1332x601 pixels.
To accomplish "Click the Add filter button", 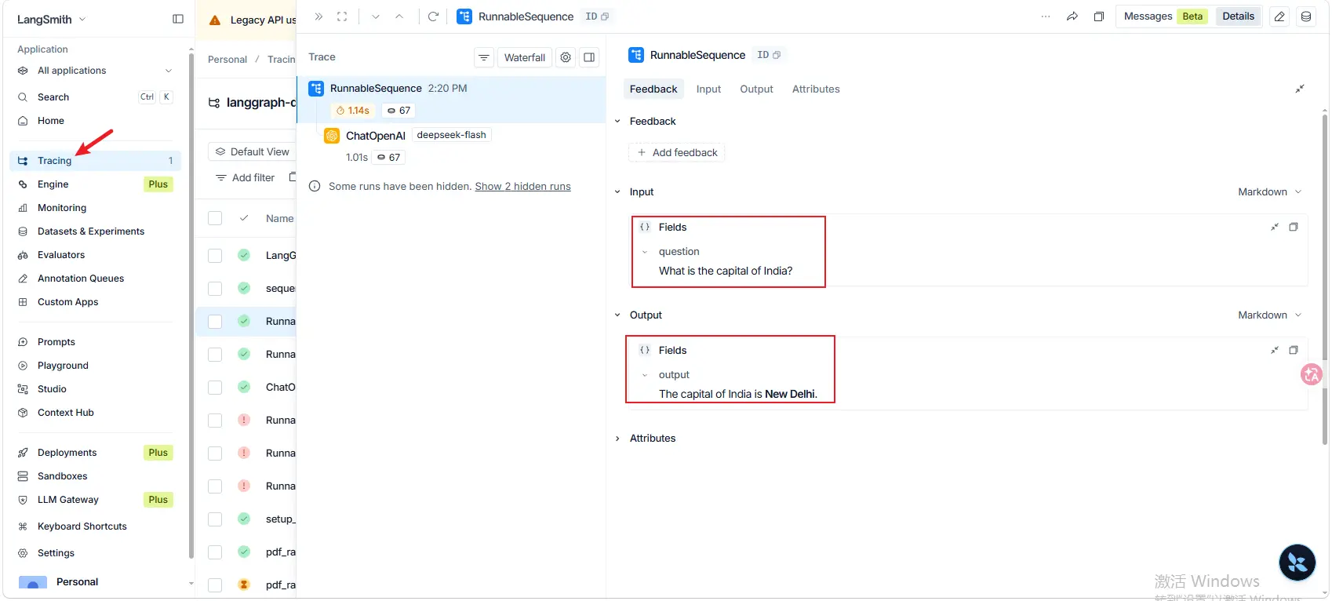I will coord(246,178).
